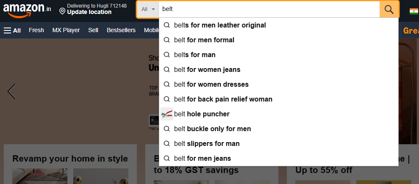Image resolution: width=419 pixels, height=184 pixels.
Task: Choose 'belt for back pain relief woman'
Action: pos(223,99)
